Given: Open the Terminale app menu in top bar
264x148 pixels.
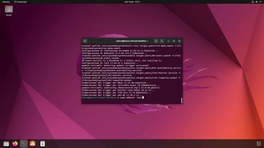Looking at the screenshot, I should point(20,2).
